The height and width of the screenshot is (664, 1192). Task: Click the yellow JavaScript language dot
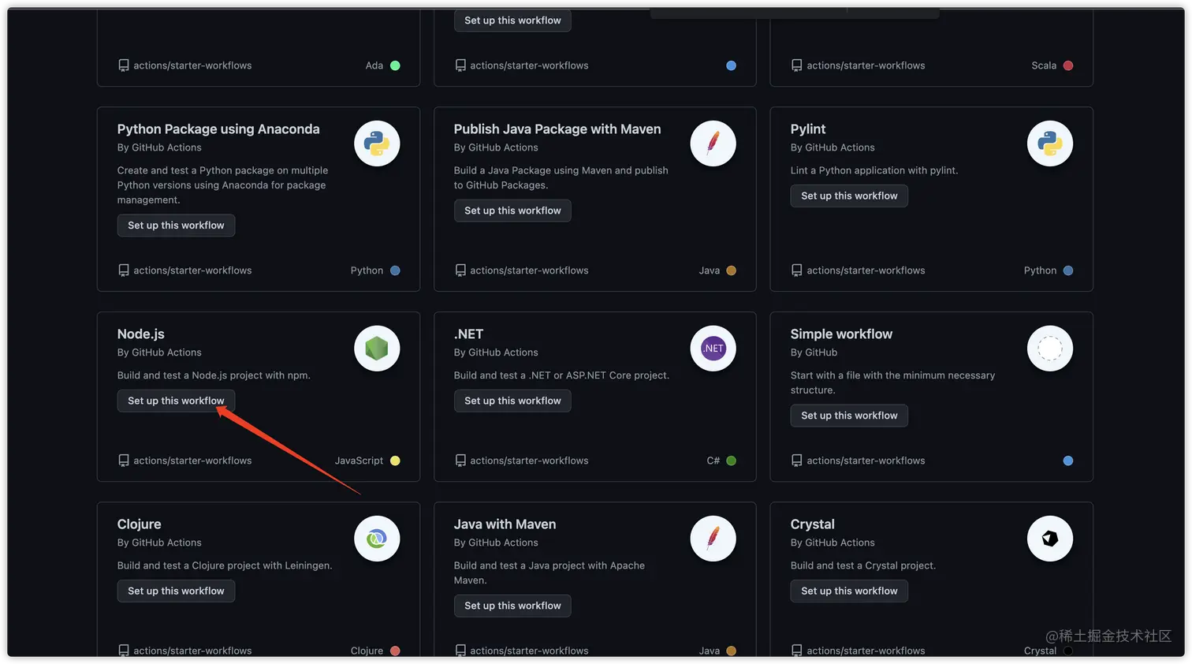click(395, 461)
